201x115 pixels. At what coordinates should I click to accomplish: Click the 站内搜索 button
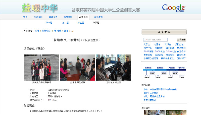(x=181, y=40)
